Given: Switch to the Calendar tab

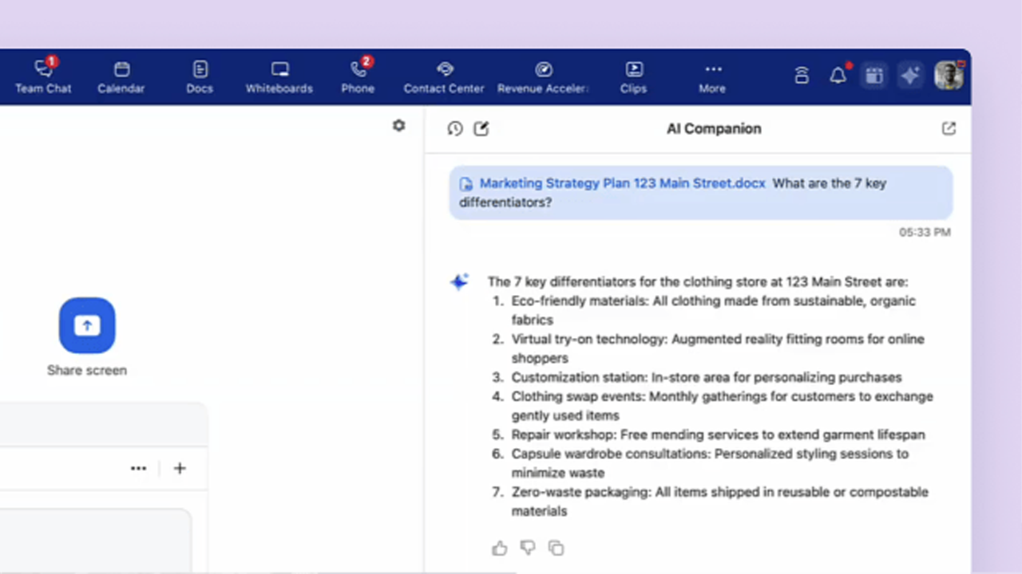Looking at the screenshot, I should (121, 77).
